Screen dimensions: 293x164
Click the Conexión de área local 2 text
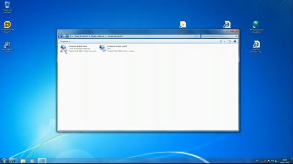[x=117, y=46]
